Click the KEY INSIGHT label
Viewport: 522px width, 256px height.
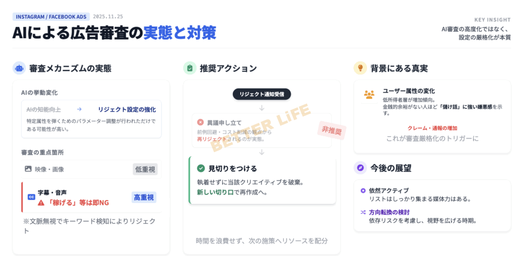tap(492, 20)
